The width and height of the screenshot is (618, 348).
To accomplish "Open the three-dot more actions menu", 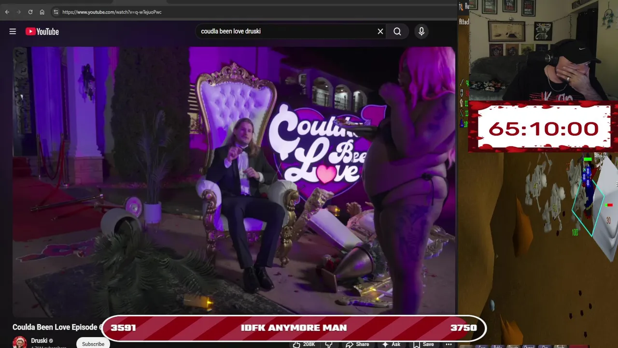I will pos(449,344).
